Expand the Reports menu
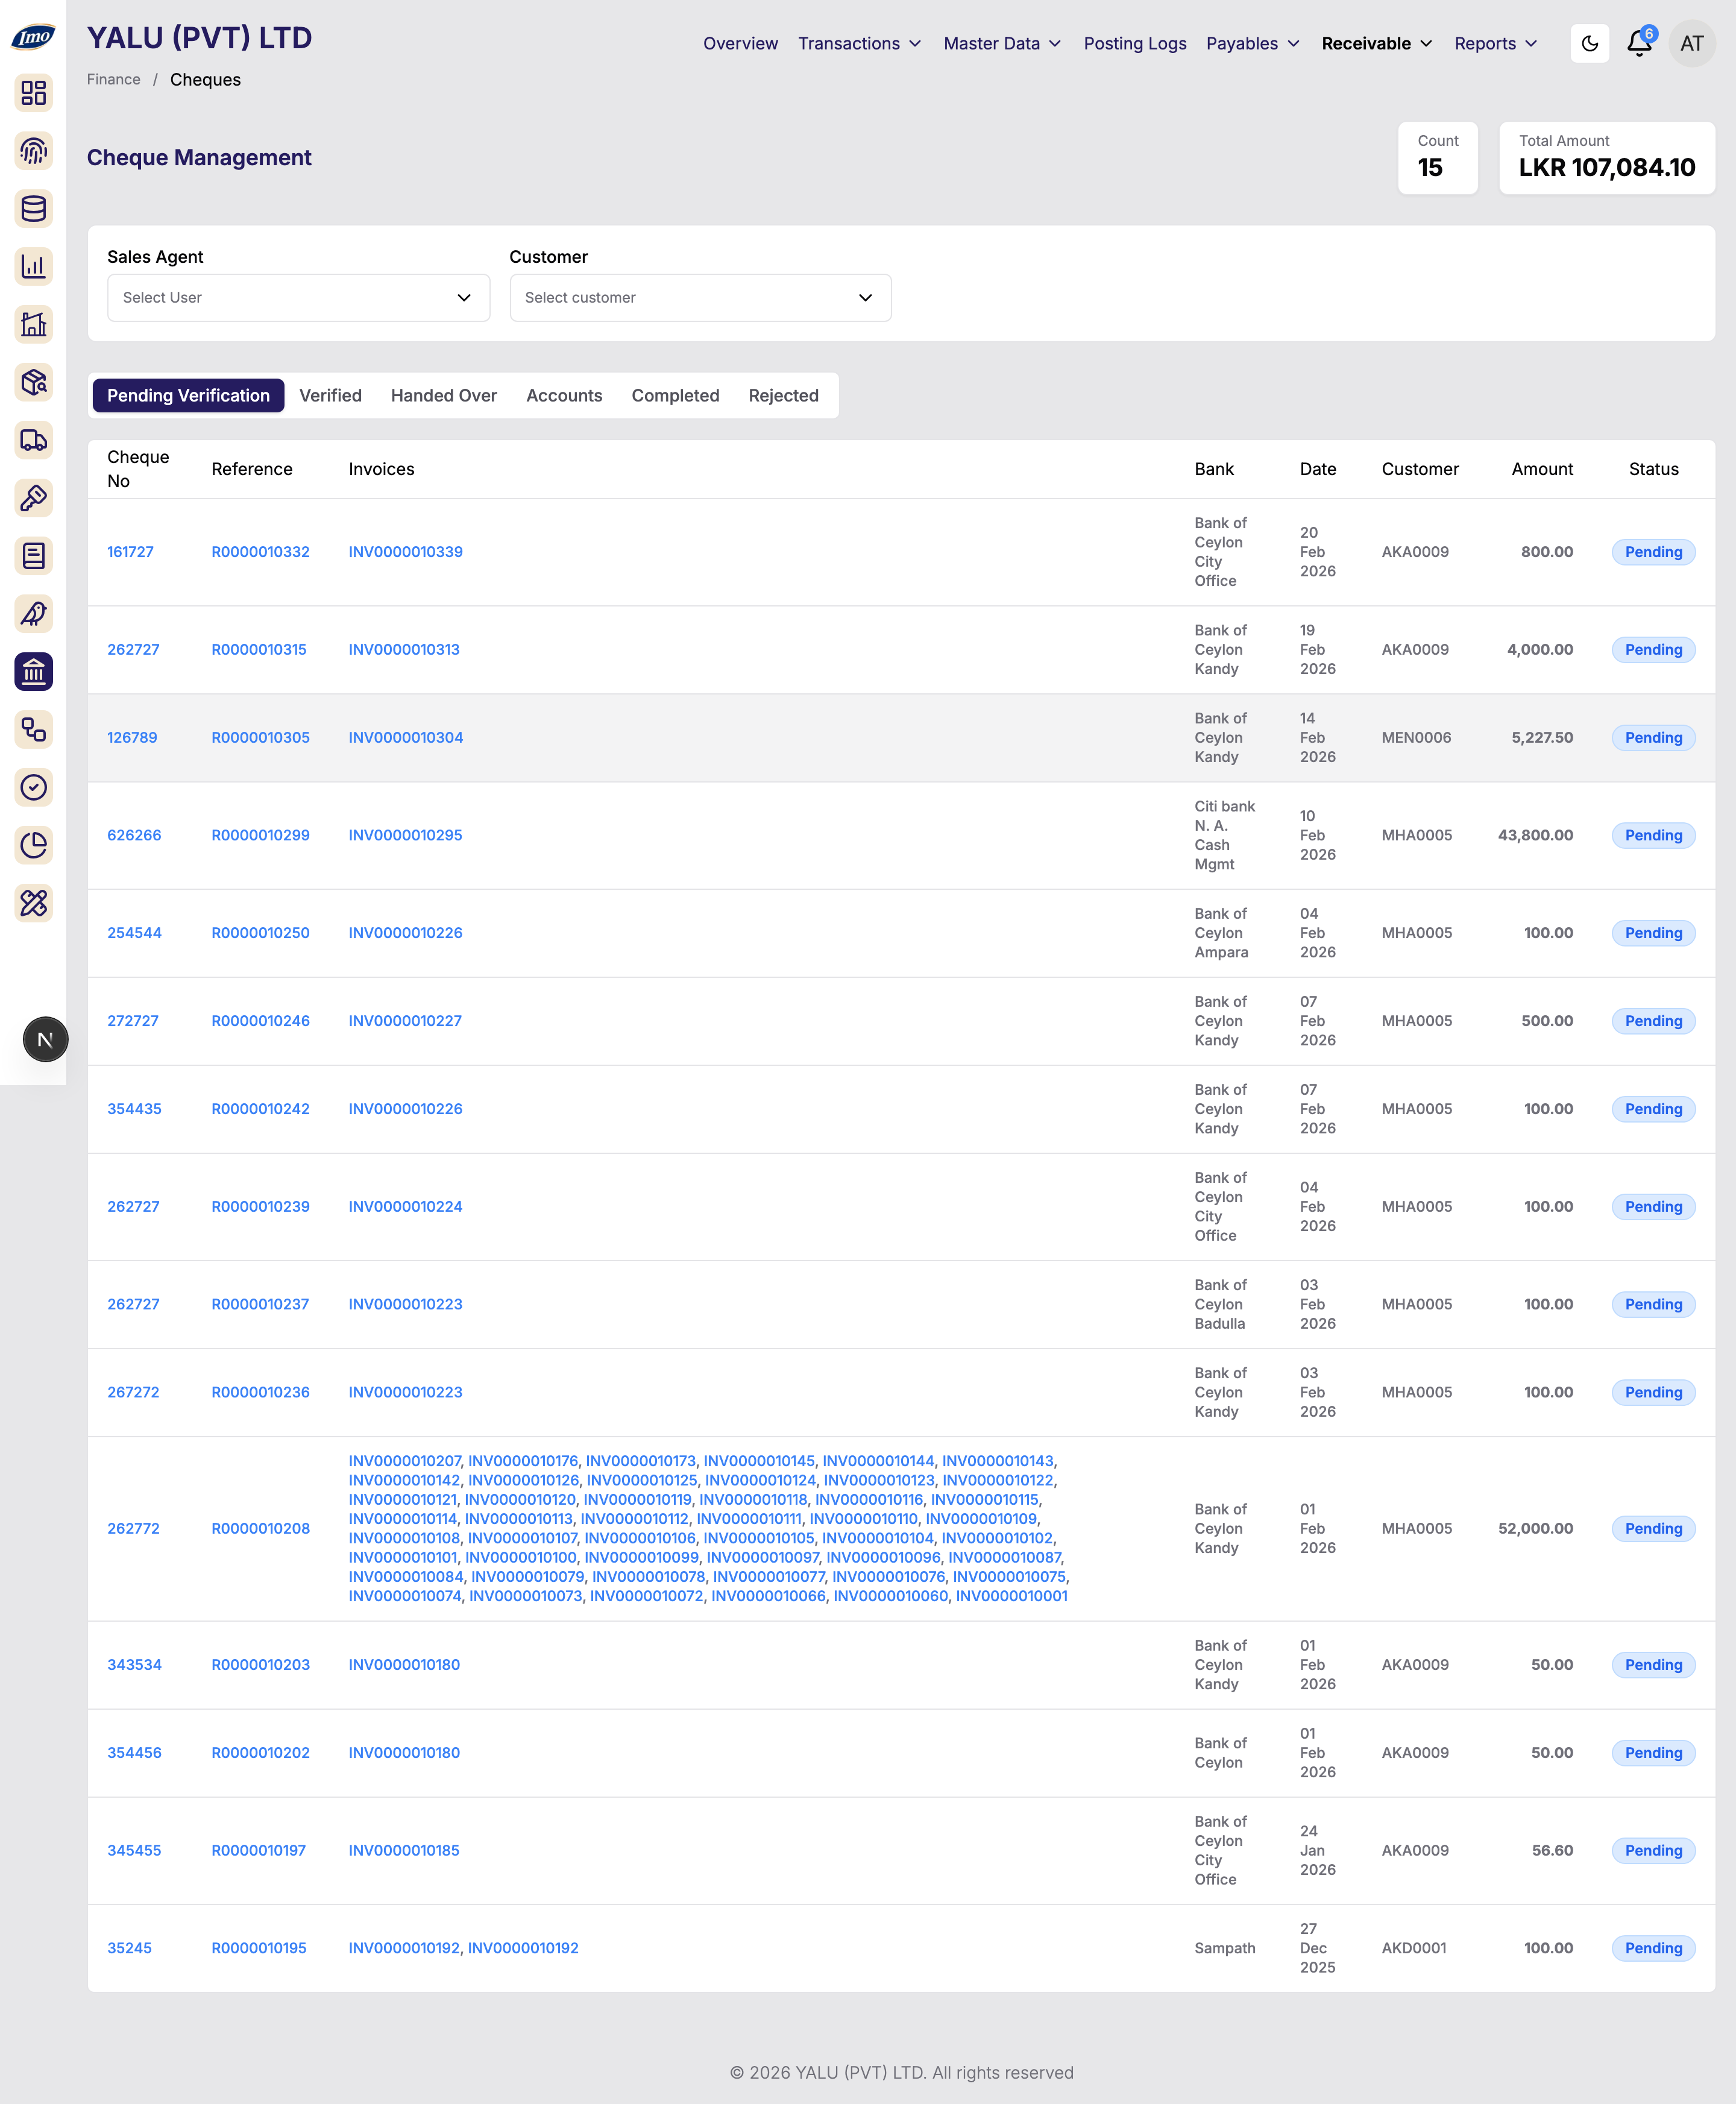The image size is (1736, 2104). pos(1496,44)
